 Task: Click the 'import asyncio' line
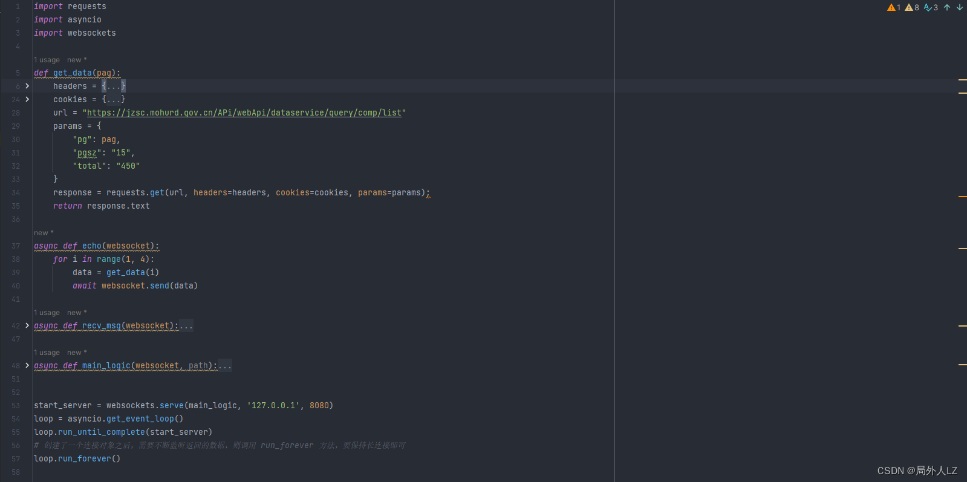click(x=68, y=19)
